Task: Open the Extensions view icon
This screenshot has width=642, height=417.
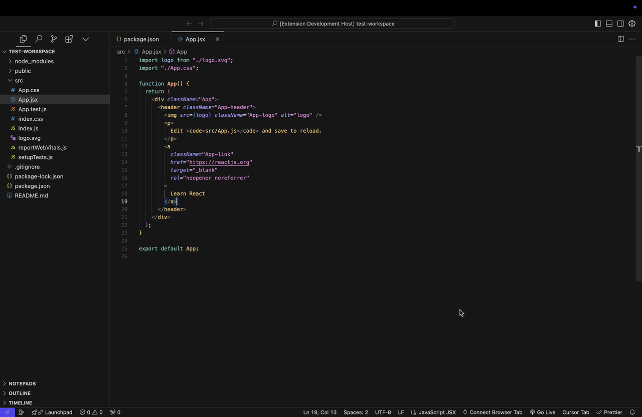Action: pyautogui.click(x=69, y=39)
